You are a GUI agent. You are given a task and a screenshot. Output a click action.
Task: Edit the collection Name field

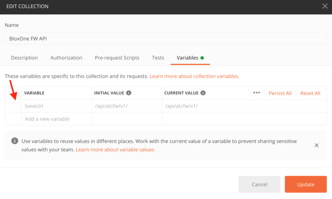coord(165,38)
